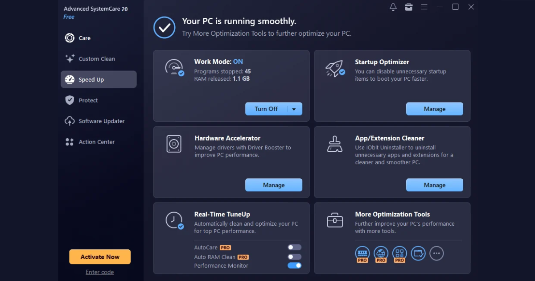The image size is (535, 281).
Task: Open Custom Clean in the sidebar
Action: (x=99, y=58)
